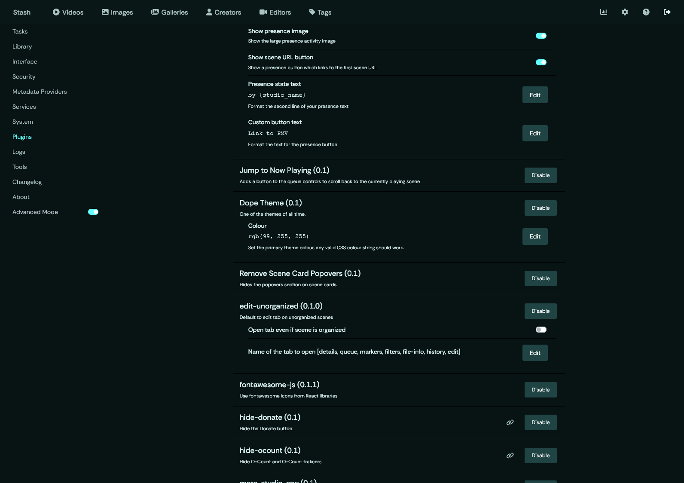Open the hide-donate plugin link icon
The width and height of the screenshot is (684, 483).
510,422
